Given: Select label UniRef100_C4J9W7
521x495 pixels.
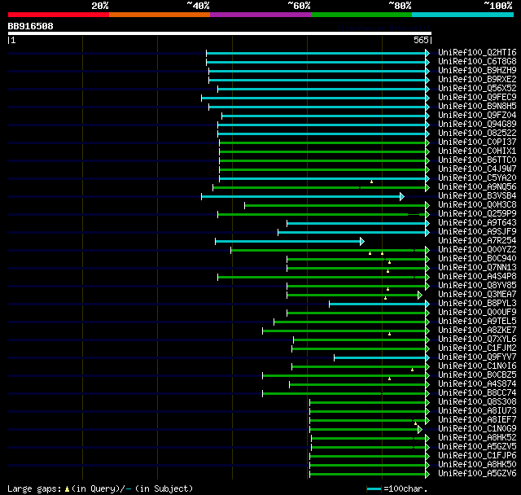Looking at the screenshot, I should pyautogui.click(x=477, y=169).
